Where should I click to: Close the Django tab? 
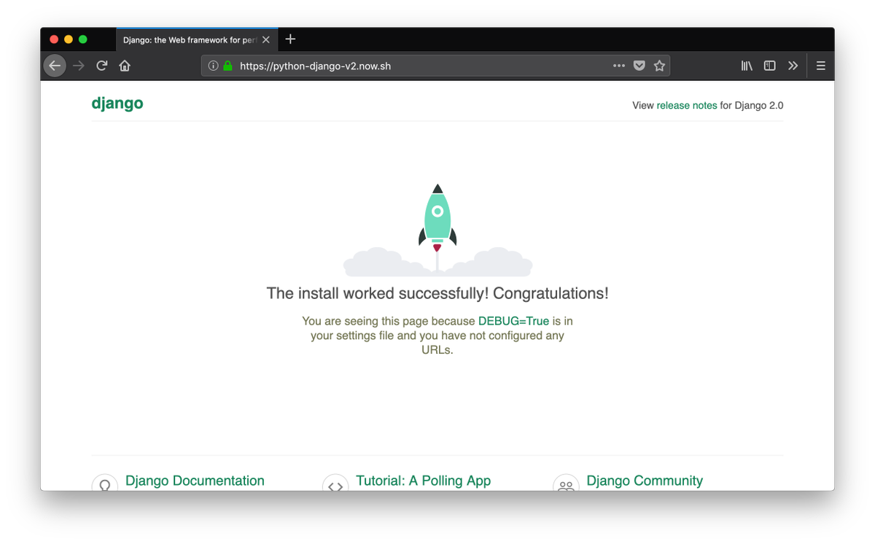coord(266,40)
